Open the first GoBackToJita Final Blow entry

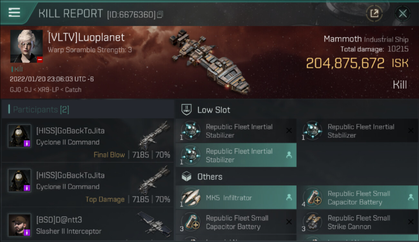coord(88,140)
